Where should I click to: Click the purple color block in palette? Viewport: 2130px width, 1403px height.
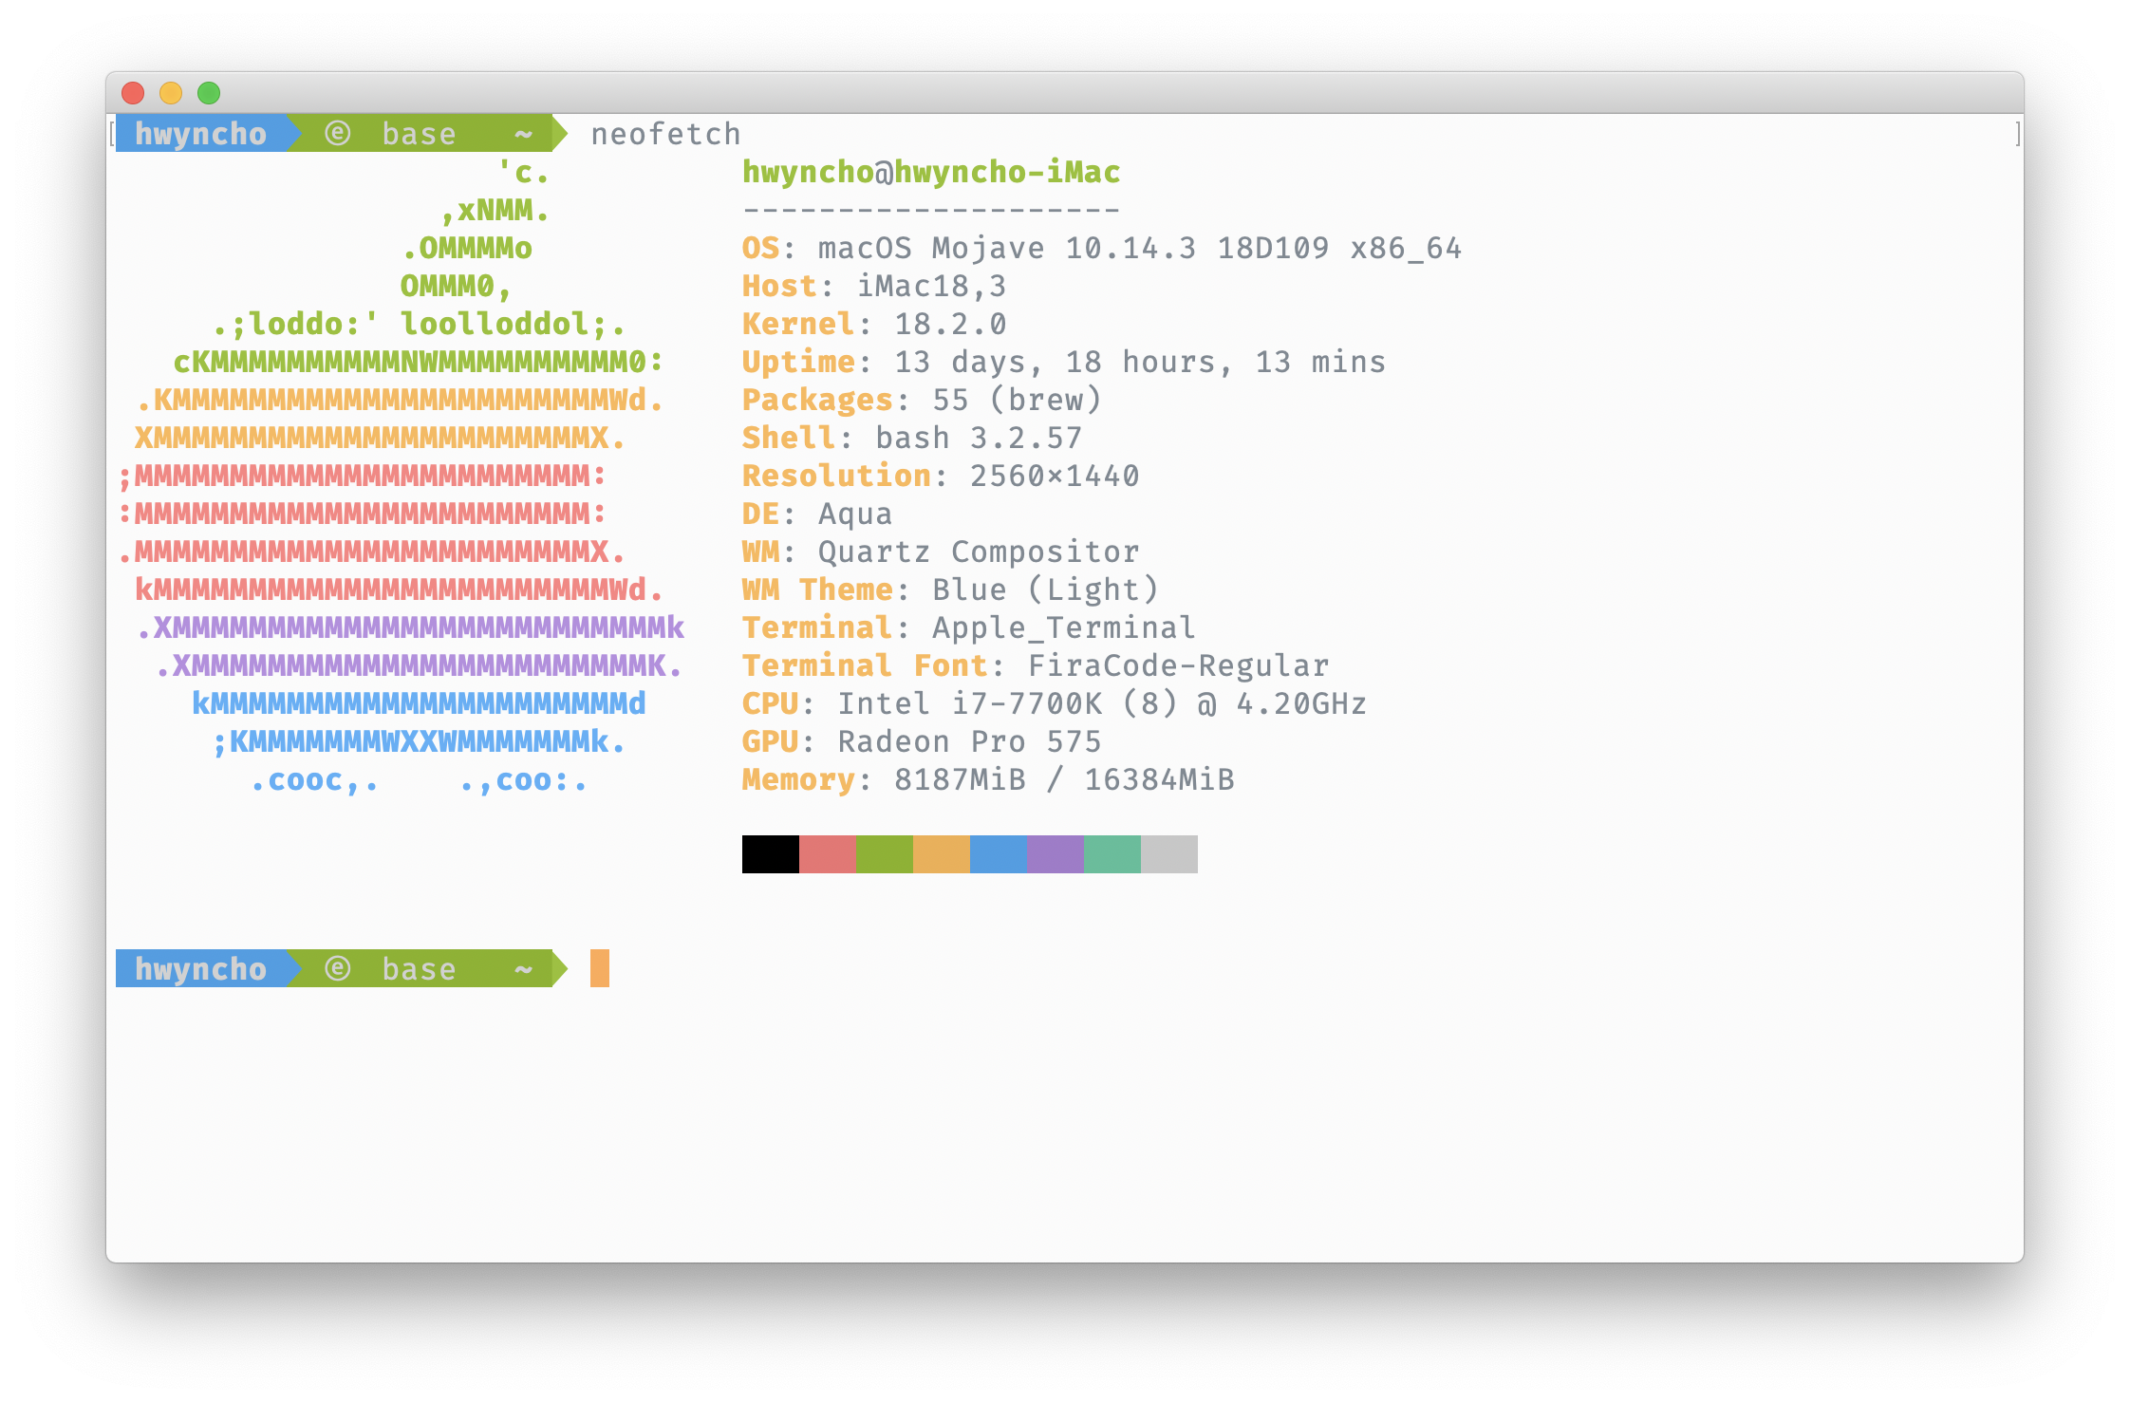pyautogui.click(x=1055, y=854)
